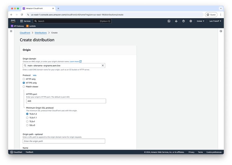Select the Match viewer protocol
Image resolution: width=232 pixels, height=165 pixels.
click(24, 87)
